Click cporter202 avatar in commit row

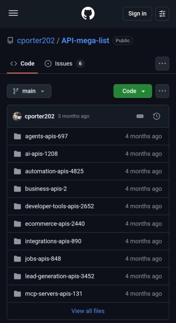(x=17, y=116)
